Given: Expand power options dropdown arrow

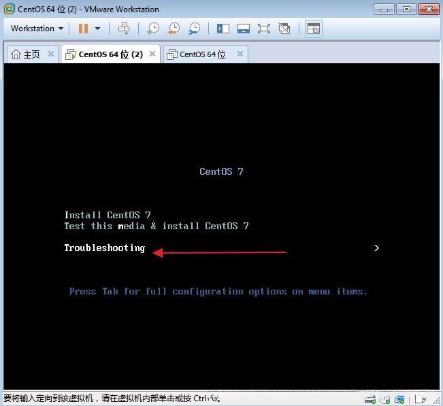Looking at the screenshot, I should (97, 29).
